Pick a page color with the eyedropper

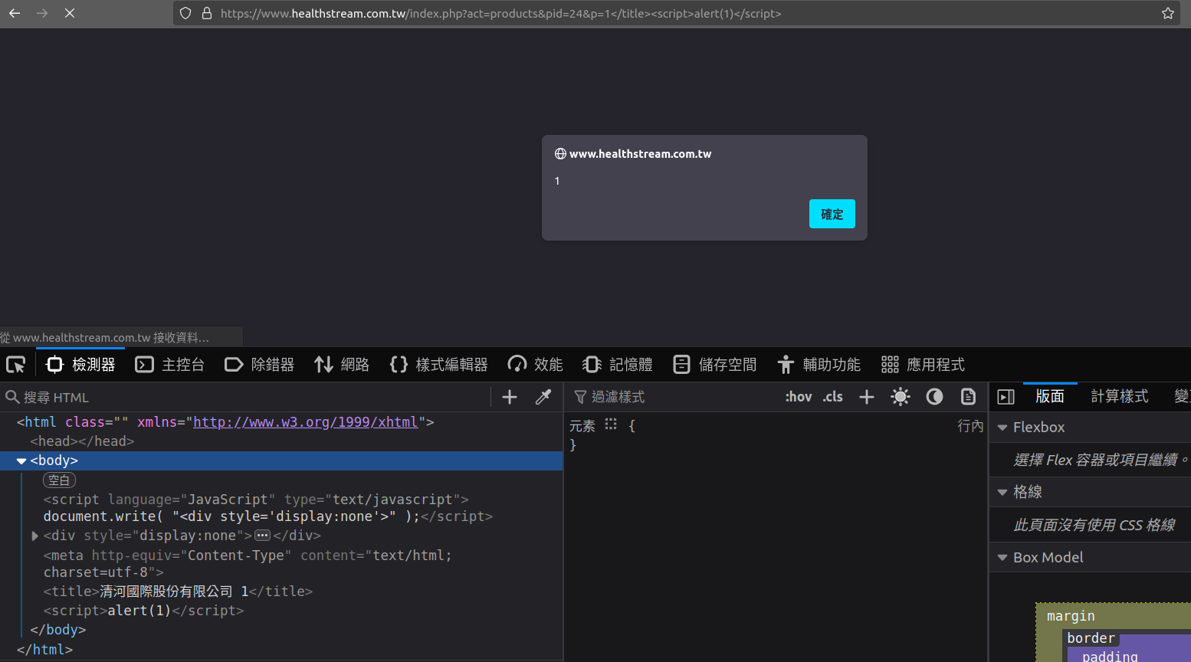click(543, 397)
